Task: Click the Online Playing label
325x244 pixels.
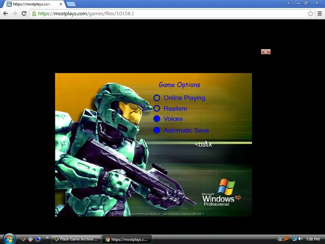Action: point(184,98)
